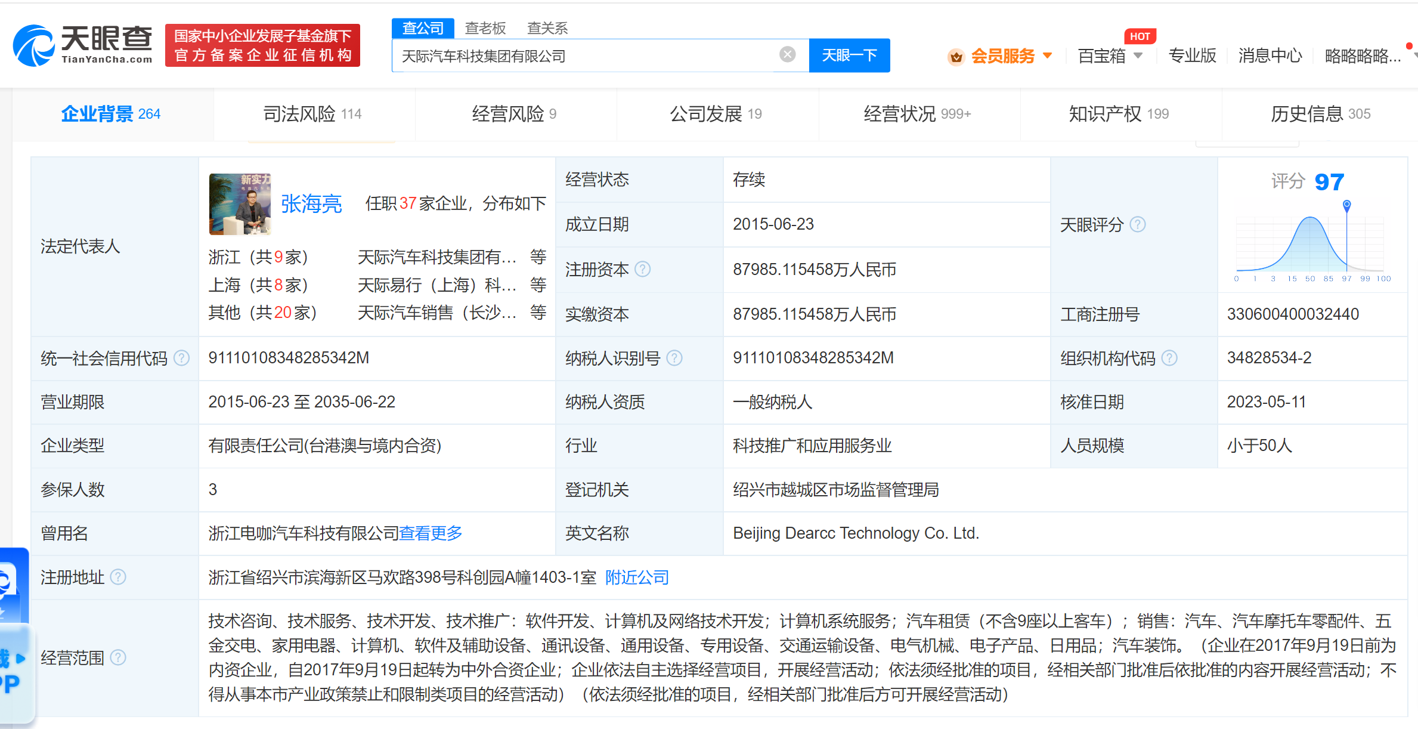Click 附近公司 link after the address
The height and width of the screenshot is (729, 1418).
pos(637,577)
